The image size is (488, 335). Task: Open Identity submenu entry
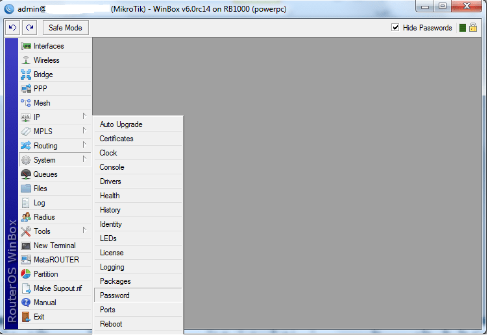pos(138,224)
